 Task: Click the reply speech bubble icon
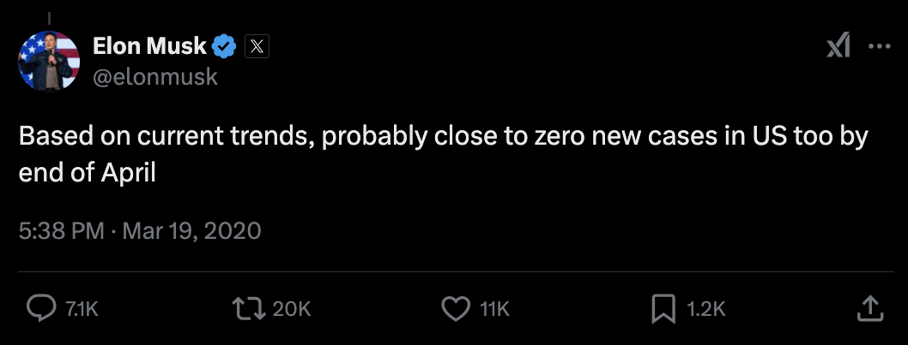pyautogui.click(x=41, y=309)
